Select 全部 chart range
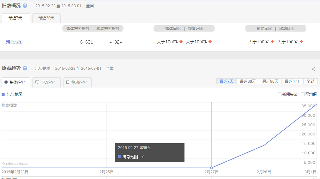 click(311, 81)
